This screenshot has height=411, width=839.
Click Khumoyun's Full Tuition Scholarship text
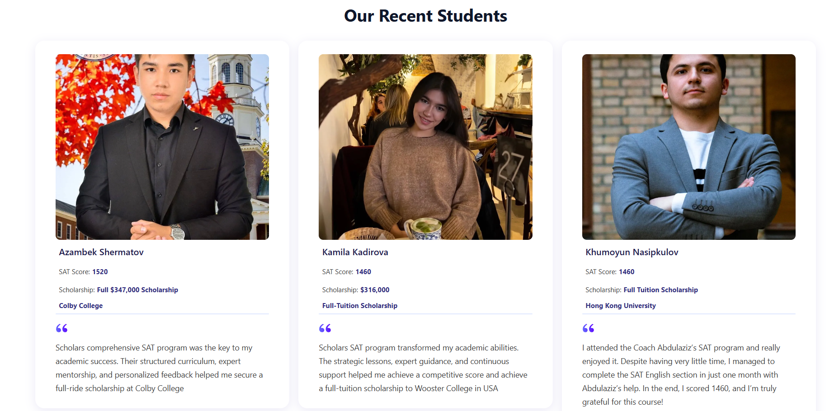(660, 290)
